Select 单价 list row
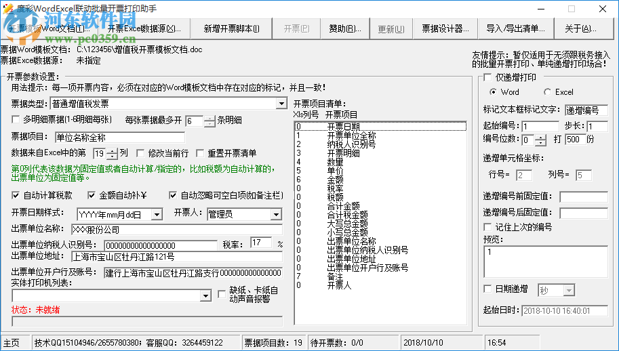 380,171
